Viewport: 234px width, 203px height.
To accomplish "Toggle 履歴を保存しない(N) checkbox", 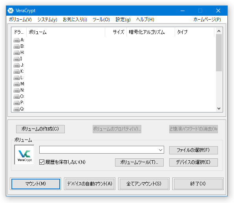I will [x=42, y=162].
